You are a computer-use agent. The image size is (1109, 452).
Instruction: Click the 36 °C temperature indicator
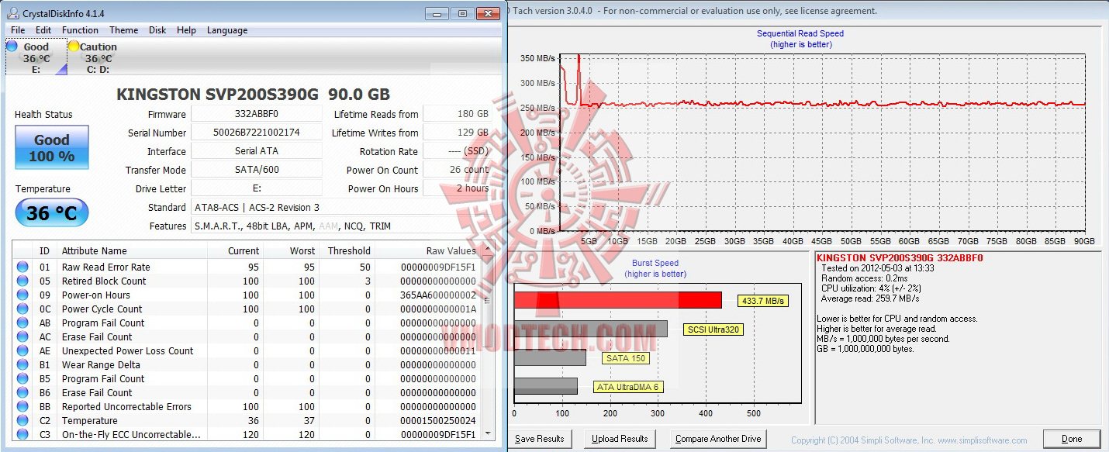coord(52,213)
